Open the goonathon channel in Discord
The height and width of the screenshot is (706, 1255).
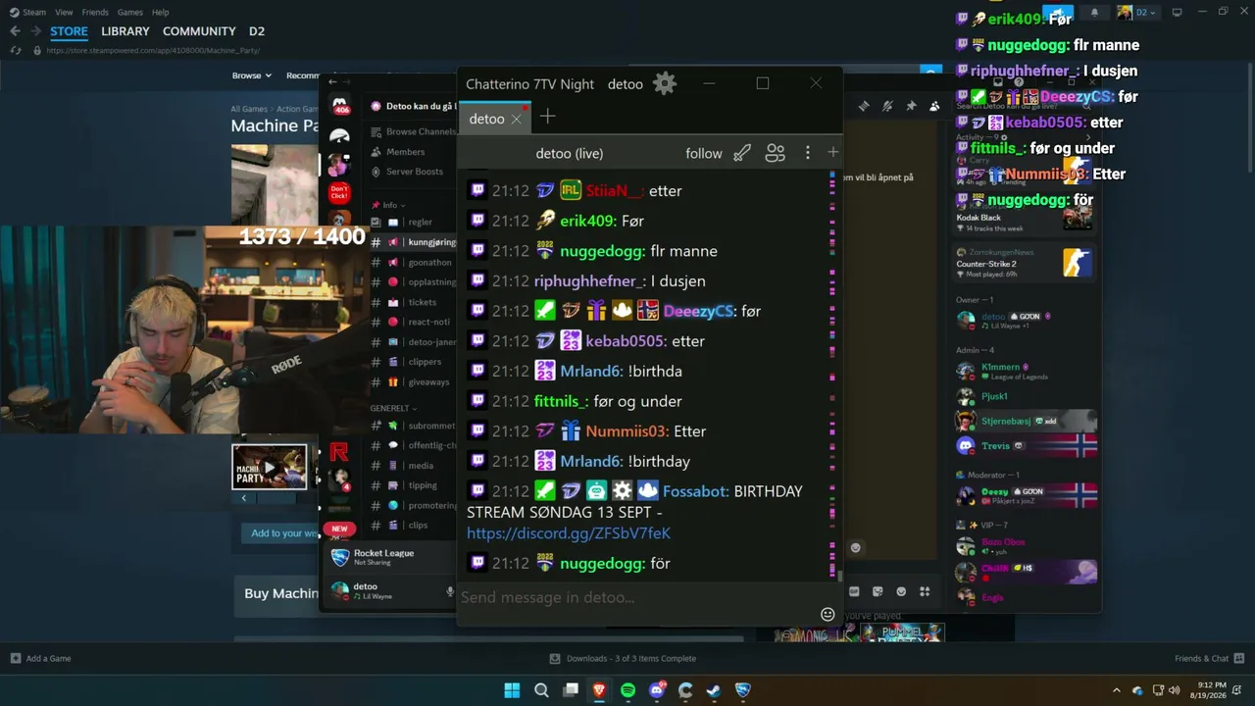413,263
